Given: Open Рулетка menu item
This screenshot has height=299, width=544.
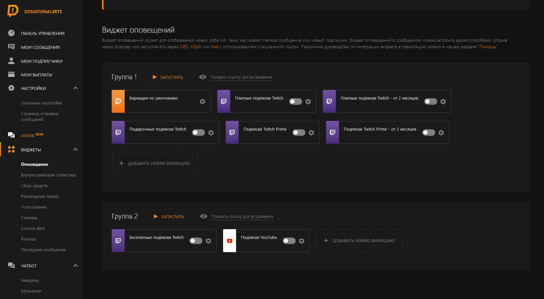Looking at the screenshot, I should pos(28,239).
